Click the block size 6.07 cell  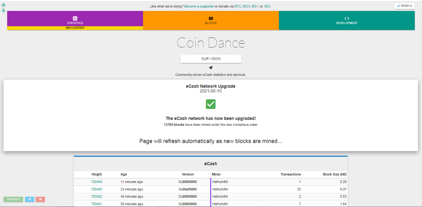click(x=344, y=189)
